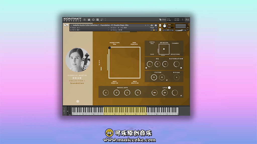Toggle the Solo S button

[160, 25]
